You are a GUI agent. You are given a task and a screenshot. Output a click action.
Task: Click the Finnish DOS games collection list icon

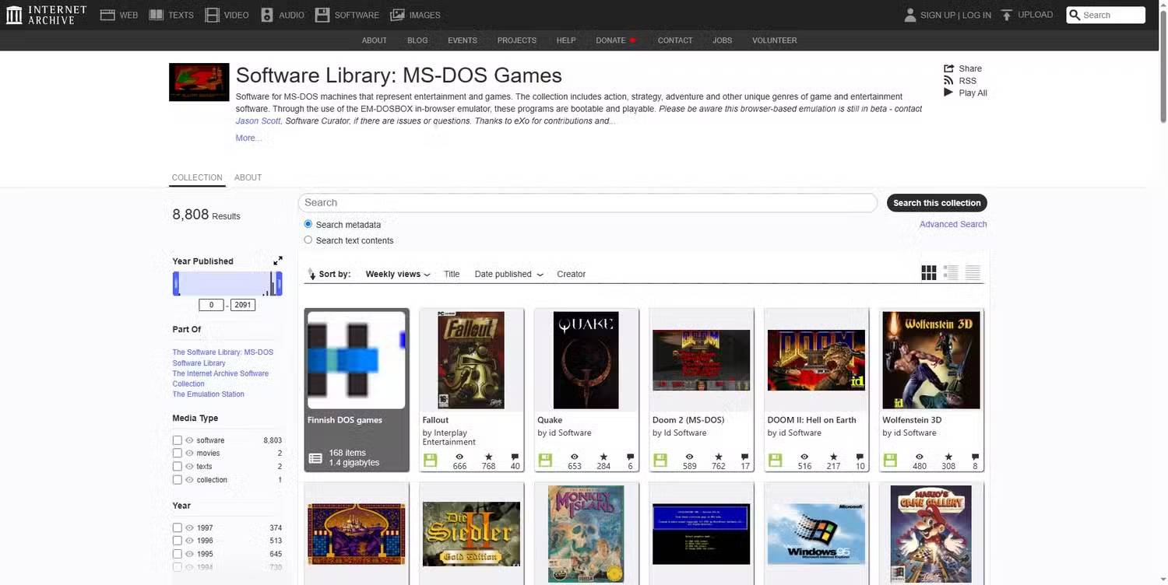(315, 459)
